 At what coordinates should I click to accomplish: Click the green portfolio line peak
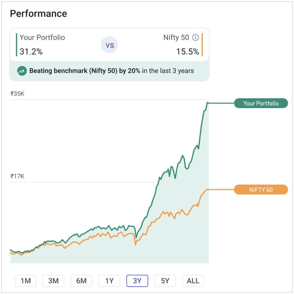click(x=207, y=102)
